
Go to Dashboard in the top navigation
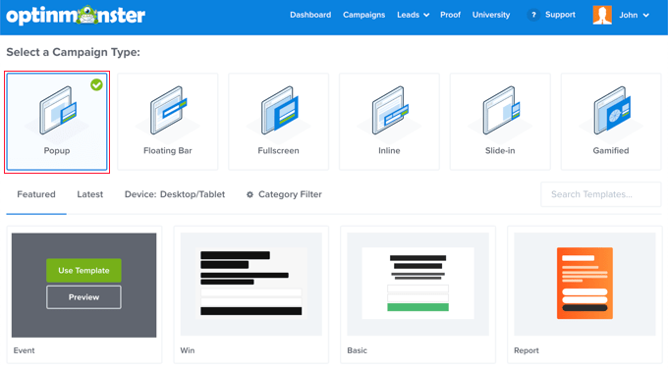click(310, 15)
